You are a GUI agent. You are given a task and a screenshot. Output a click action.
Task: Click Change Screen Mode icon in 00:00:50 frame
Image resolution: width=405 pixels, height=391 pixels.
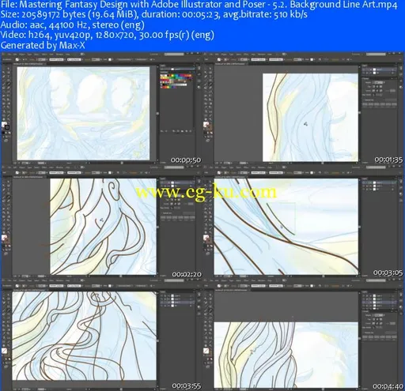pyautogui.click(x=6, y=141)
